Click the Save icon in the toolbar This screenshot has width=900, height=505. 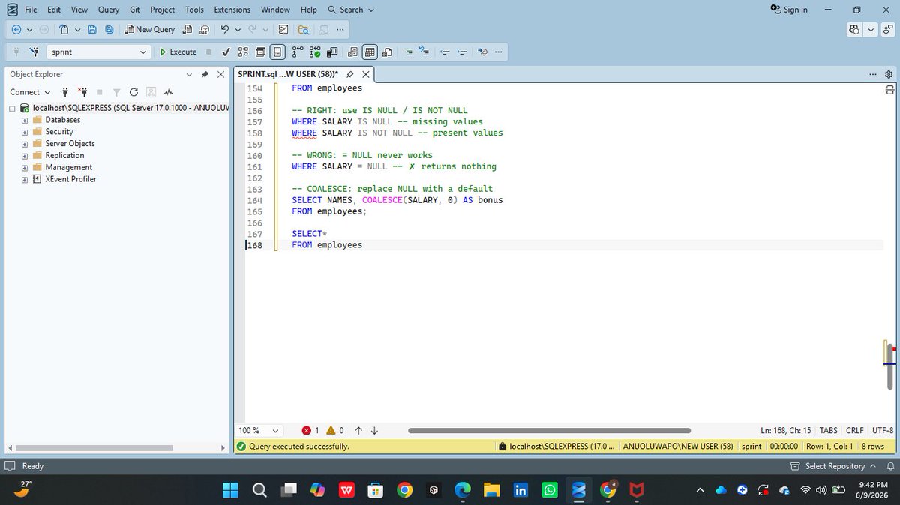(x=92, y=29)
